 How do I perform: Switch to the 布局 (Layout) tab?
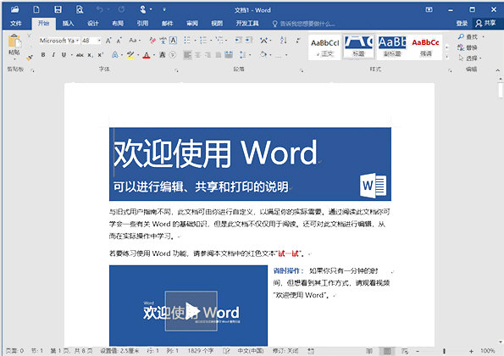tap(118, 24)
